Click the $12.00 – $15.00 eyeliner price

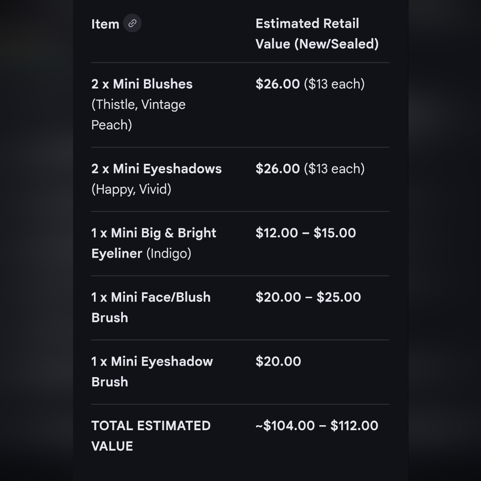305,233
